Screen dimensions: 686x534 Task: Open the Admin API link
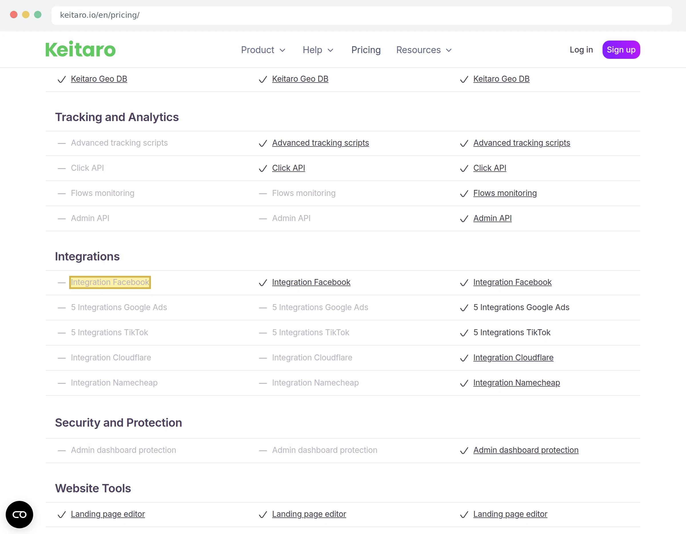click(492, 218)
